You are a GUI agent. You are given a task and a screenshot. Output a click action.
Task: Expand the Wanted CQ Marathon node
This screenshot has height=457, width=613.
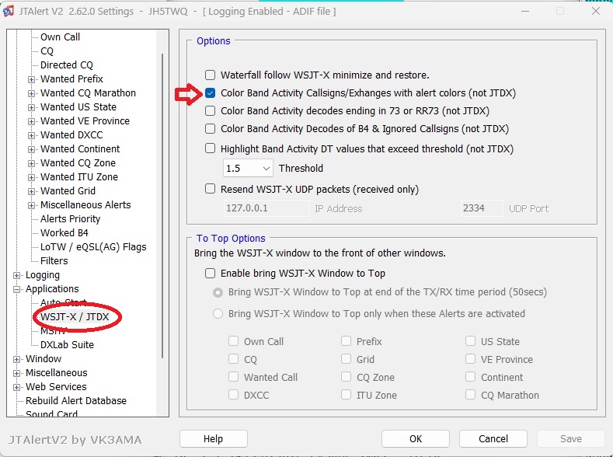pos(31,93)
